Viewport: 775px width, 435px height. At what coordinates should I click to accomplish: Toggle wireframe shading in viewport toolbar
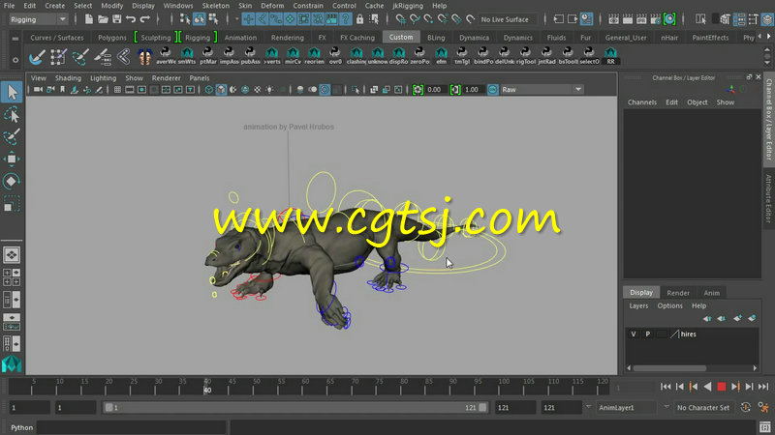[209, 89]
